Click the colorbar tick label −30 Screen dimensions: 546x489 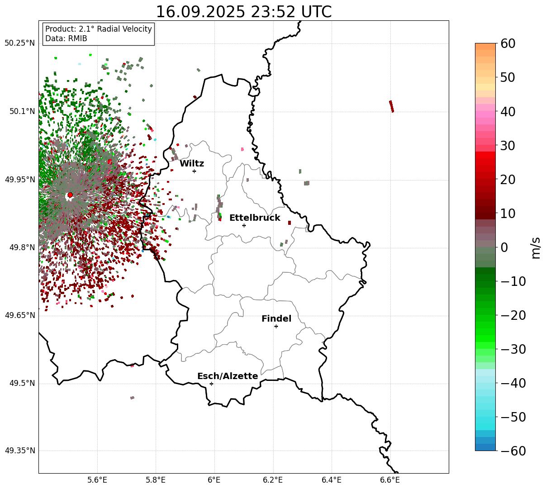[x=513, y=349]
